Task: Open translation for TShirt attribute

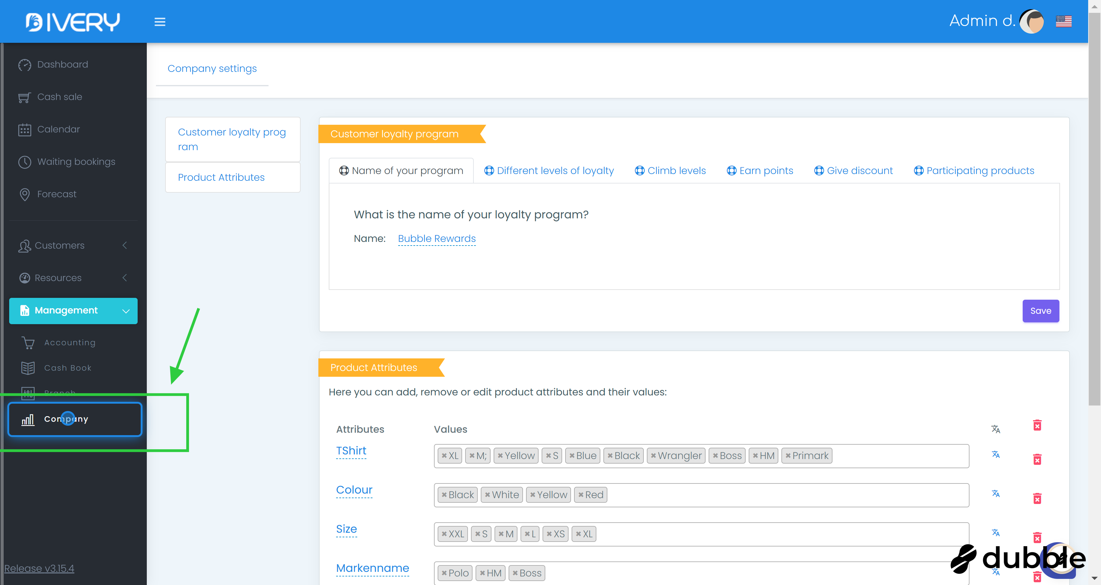Action: [x=995, y=454]
